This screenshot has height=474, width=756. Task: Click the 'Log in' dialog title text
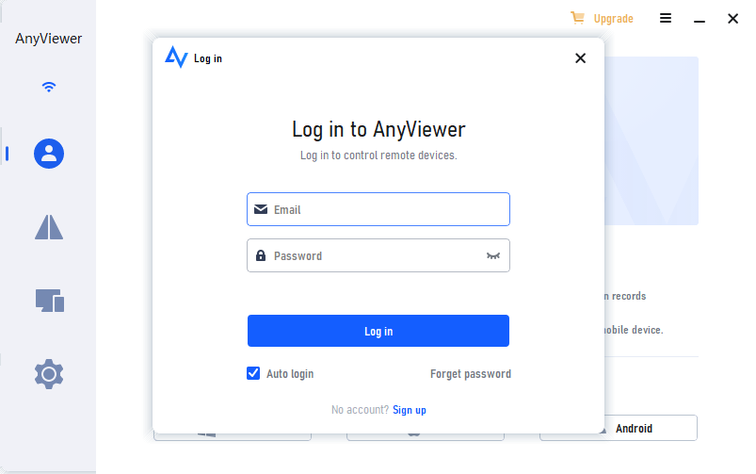coord(208,58)
